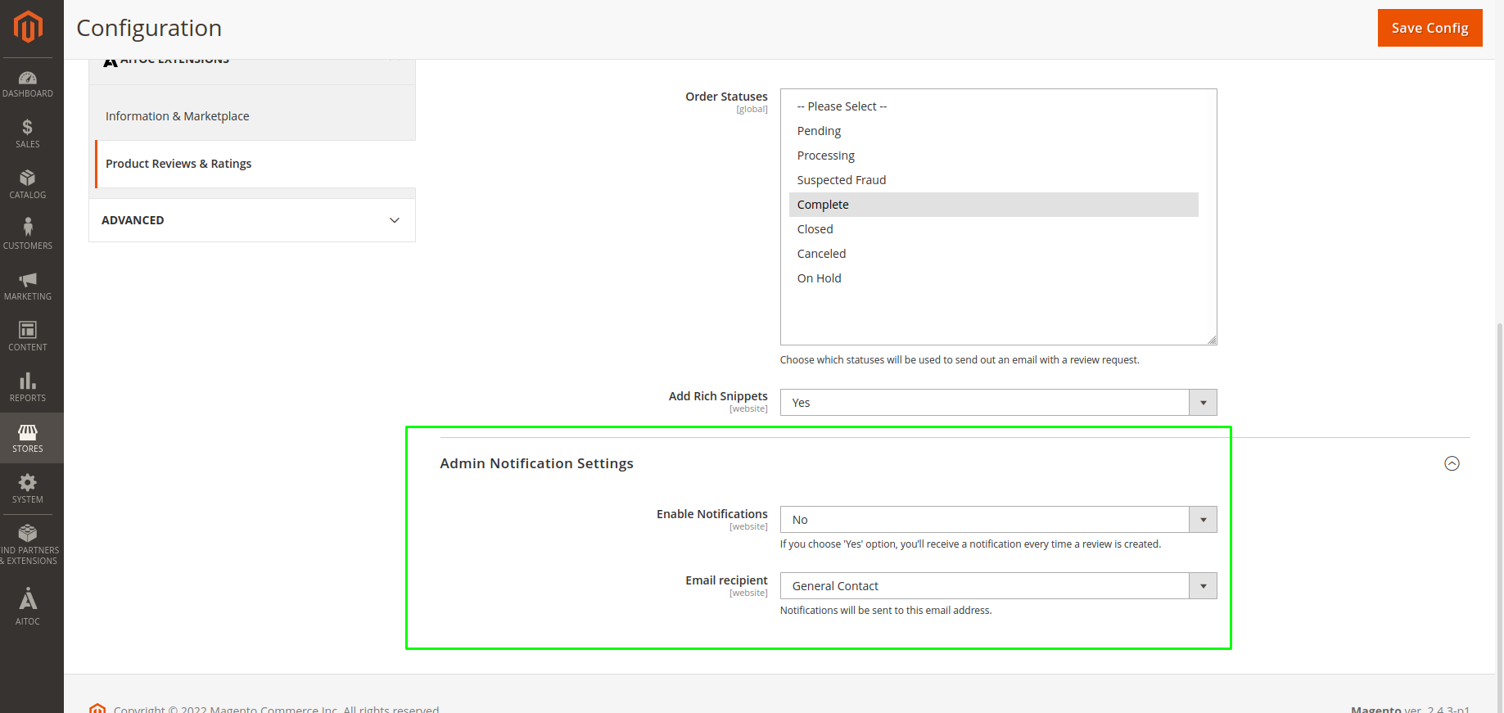Select '-- Please Select --' in Order Statuses
Viewport: 1504px width, 713px height.
pyautogui.click(x=993, y=106)
